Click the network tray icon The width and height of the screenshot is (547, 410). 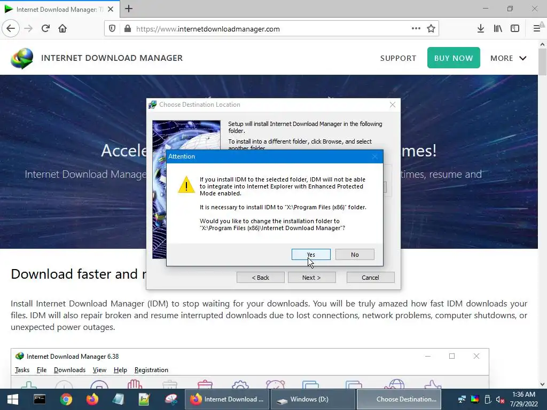462,399
